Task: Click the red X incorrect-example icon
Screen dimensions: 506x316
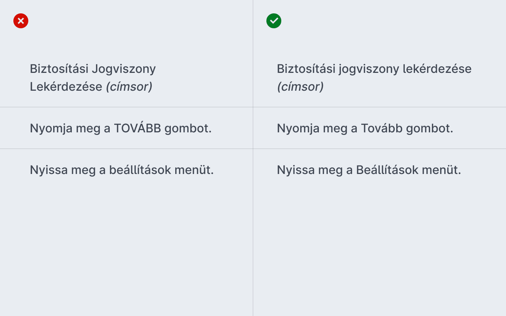Action: pos(21,21)
